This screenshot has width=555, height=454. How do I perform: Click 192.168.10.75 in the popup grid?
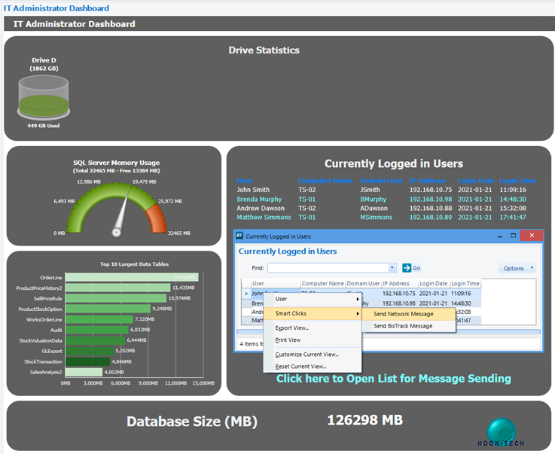click(x=398, y=294)
